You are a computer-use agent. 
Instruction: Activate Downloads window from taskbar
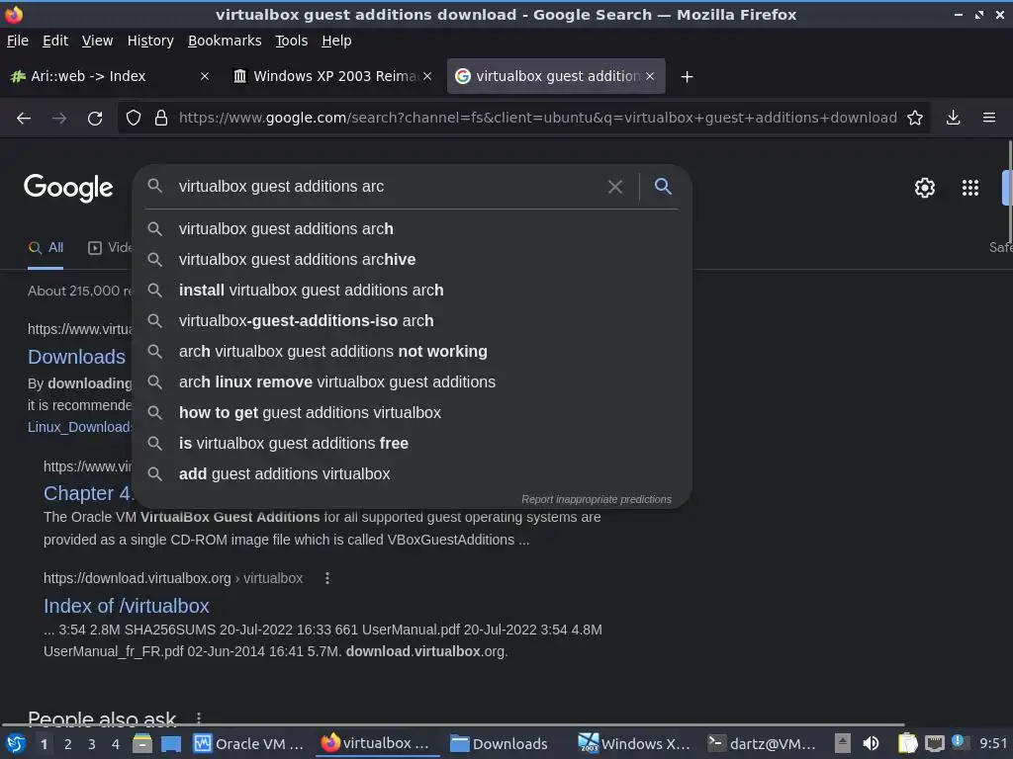click(x=499, y=744)
